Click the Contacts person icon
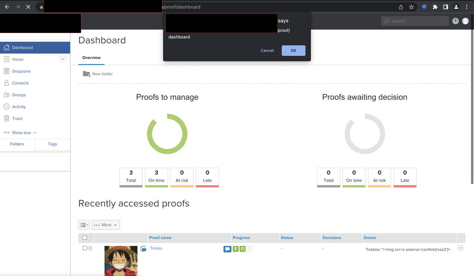The image size is (474, 276). 6,83
